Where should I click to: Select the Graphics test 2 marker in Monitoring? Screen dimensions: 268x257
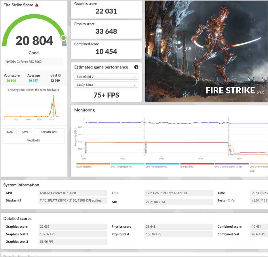(146, 147)
